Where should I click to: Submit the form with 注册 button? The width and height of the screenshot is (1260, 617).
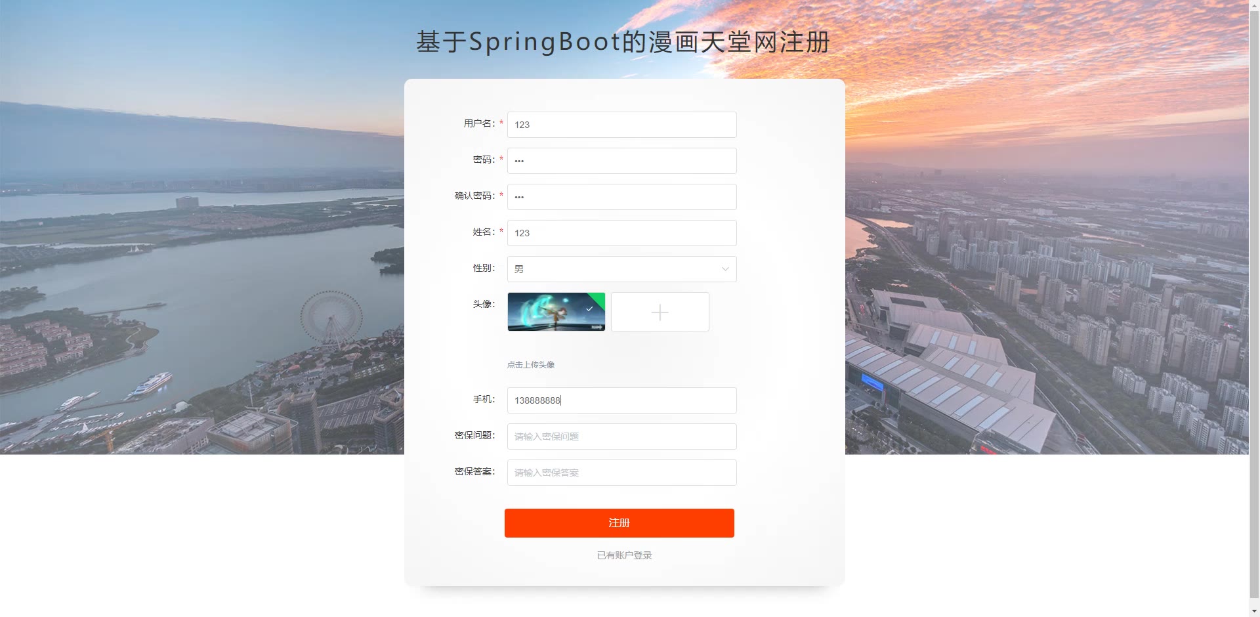coord(619,523)
